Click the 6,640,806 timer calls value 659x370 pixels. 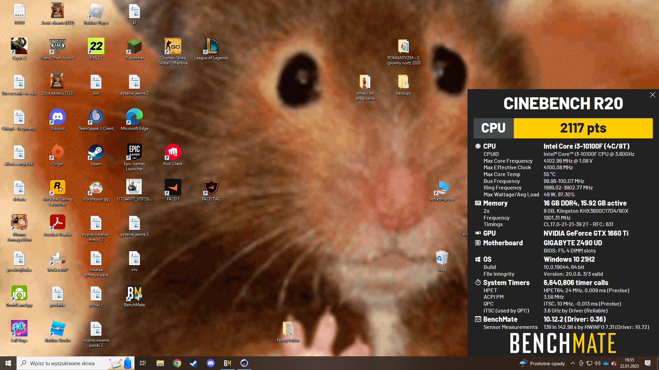(576, 283)
